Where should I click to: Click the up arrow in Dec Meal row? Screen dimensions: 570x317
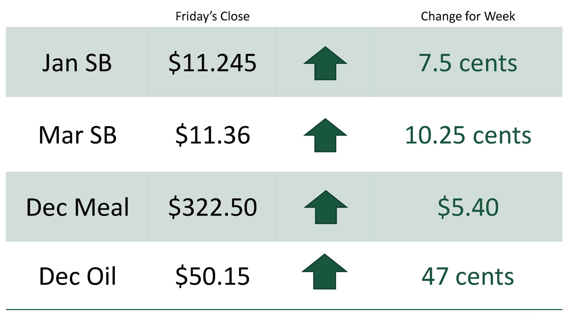pos(326,207)
